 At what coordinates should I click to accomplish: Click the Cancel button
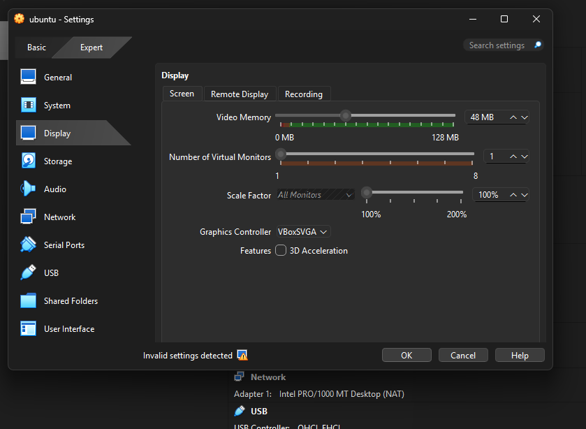pos(463,355)
